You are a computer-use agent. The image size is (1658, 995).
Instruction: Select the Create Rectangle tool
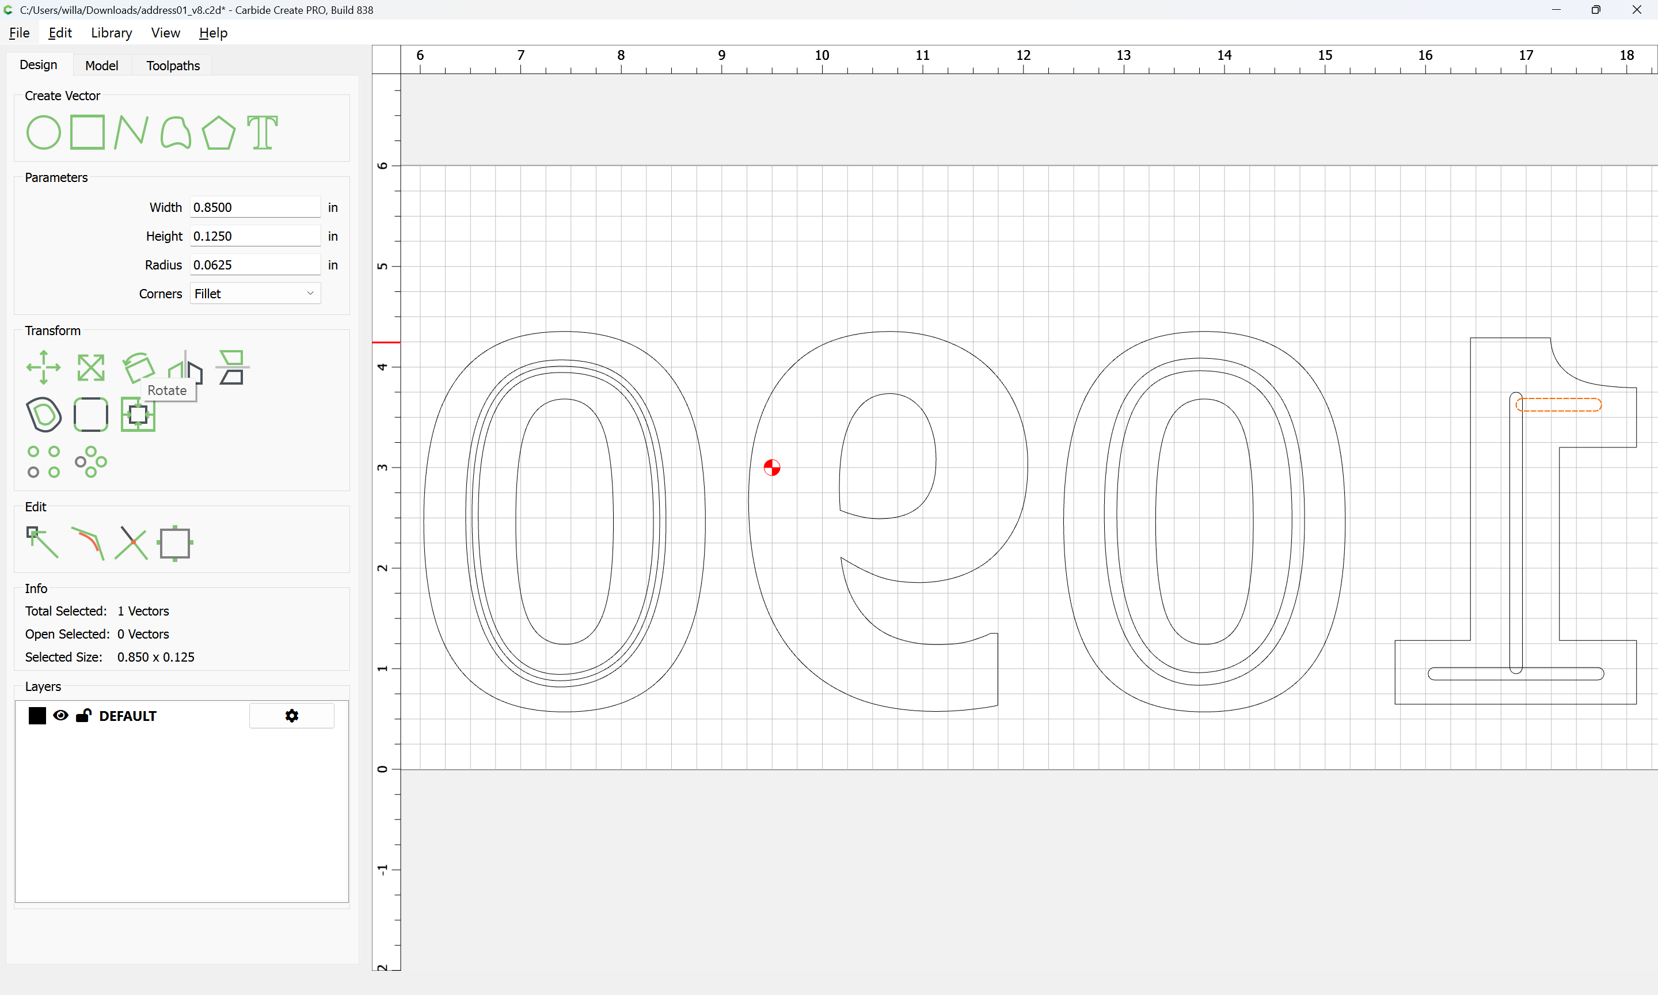88,132
